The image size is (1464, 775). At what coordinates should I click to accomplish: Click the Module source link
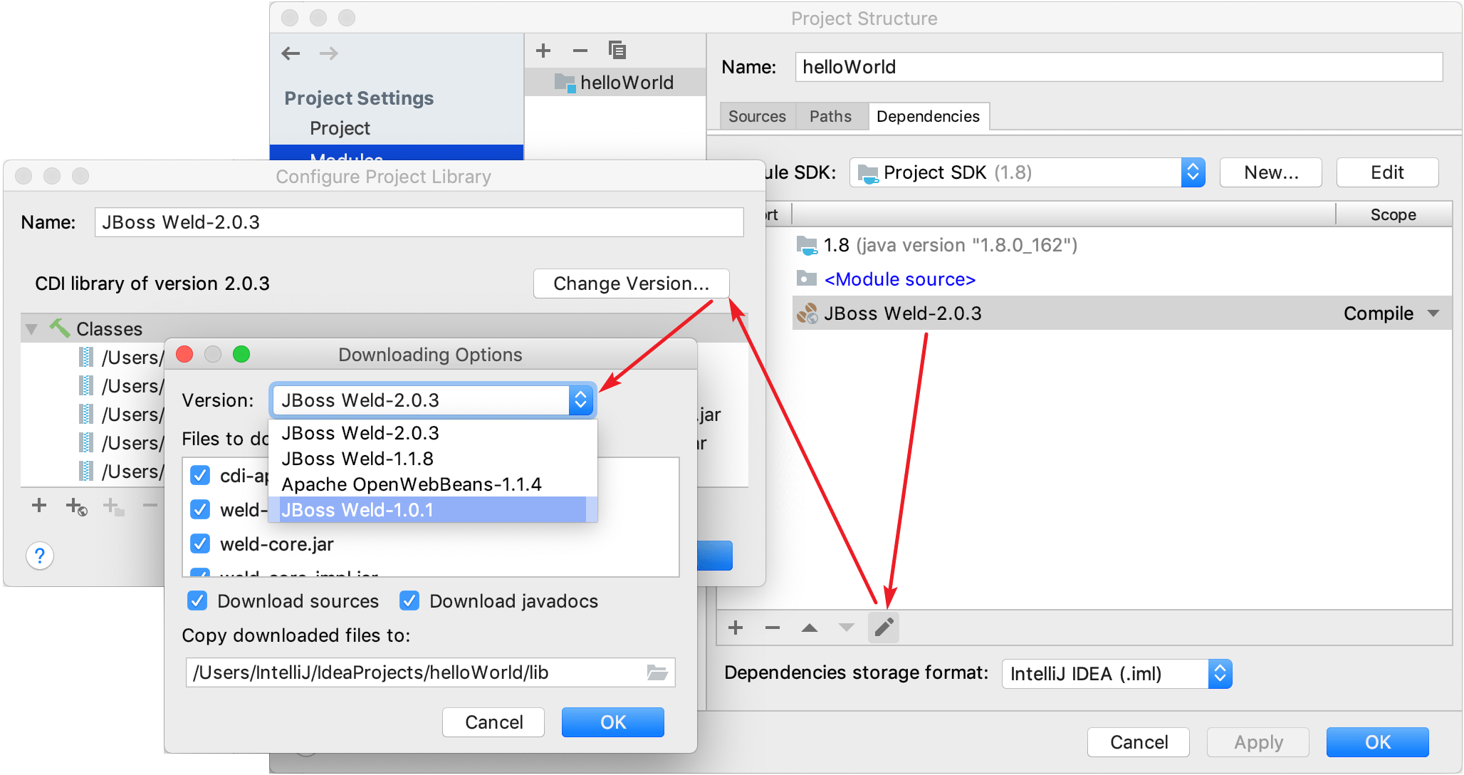(x=899, y=279)
